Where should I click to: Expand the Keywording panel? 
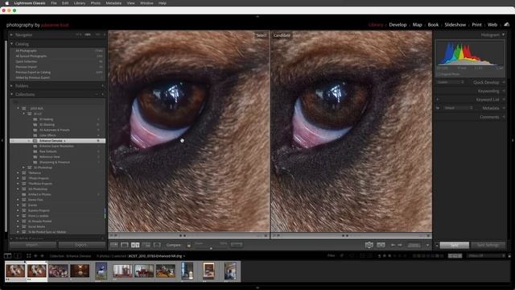click(x=504, y=91)
